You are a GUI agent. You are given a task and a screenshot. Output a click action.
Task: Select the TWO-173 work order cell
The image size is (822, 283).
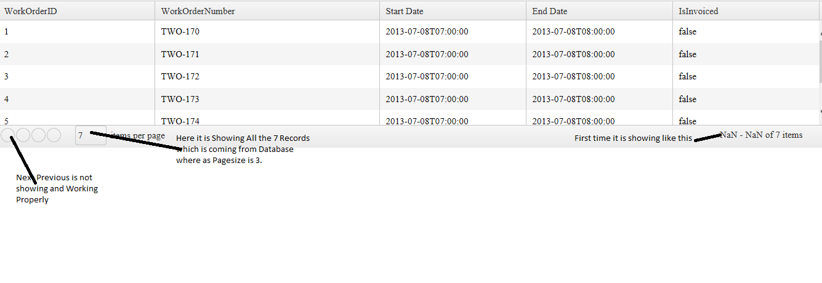tap(180, 99)
